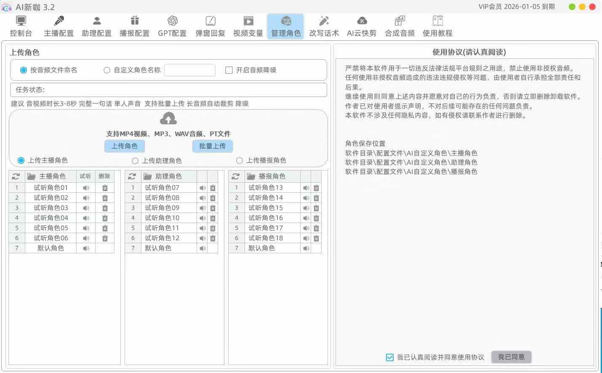Click the custom role name input field
This screenshot has height=373, width=602.
coord(190,70)
